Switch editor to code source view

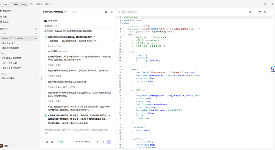[x=120, y=12]
